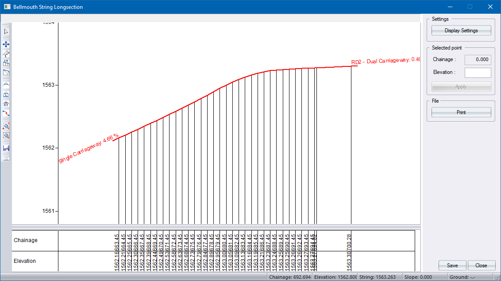Click the red FIT icon
Viewport: 501px width, 281px height.
pos(6,104)
